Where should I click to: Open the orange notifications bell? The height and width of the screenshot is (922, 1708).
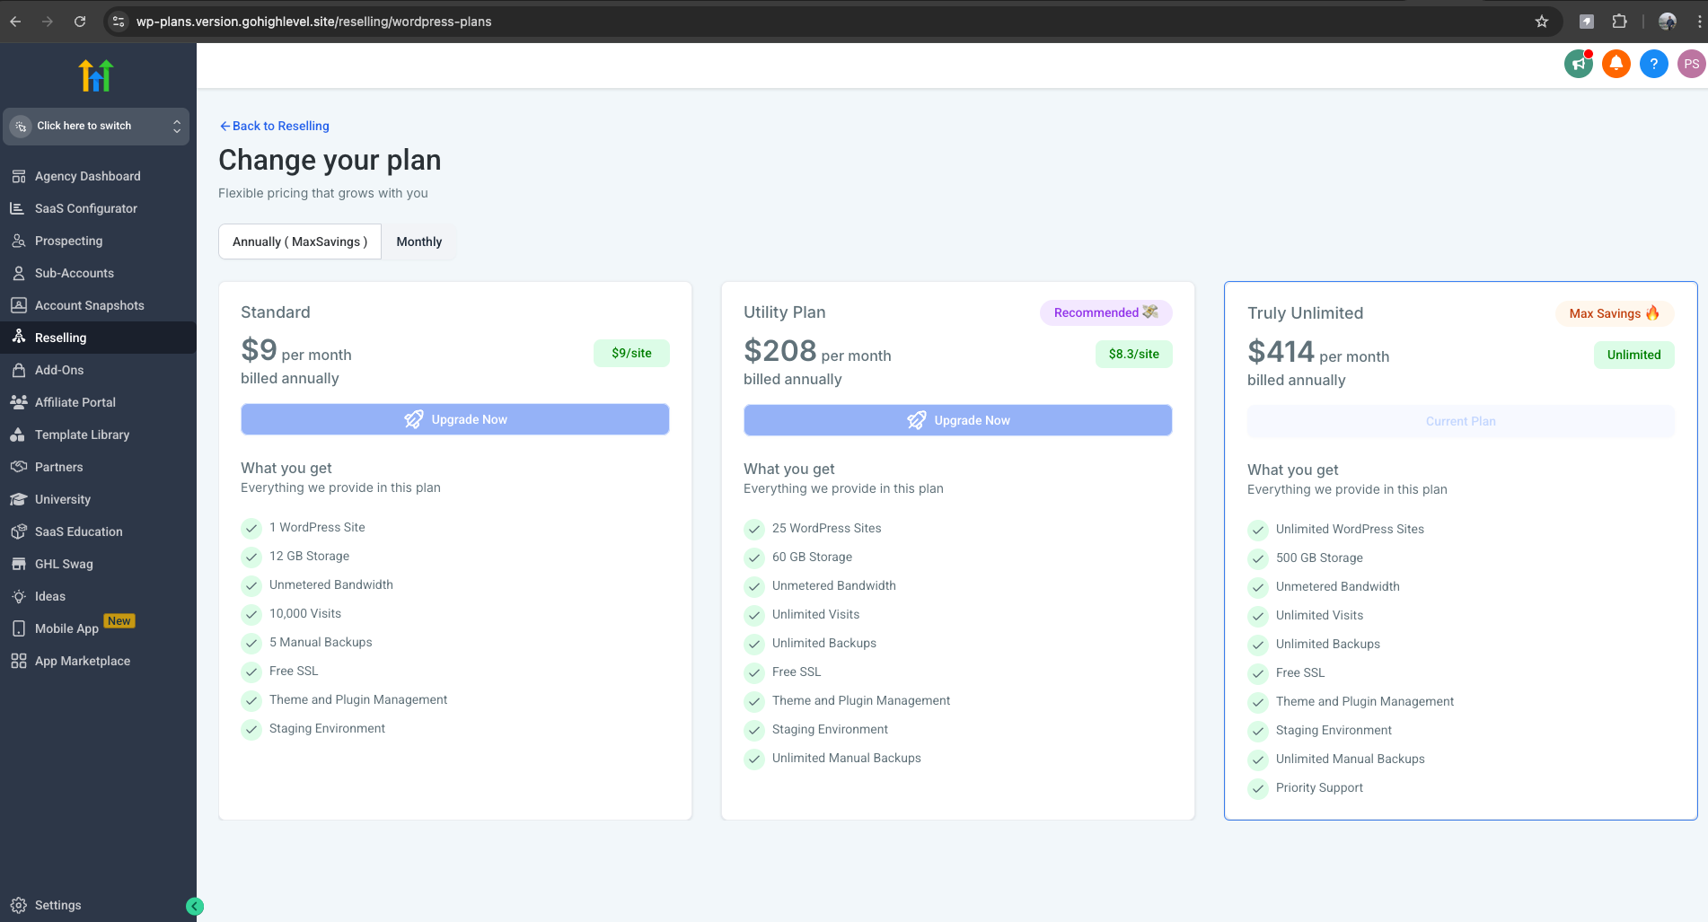pyautogui.click(x=1616, y=65)
